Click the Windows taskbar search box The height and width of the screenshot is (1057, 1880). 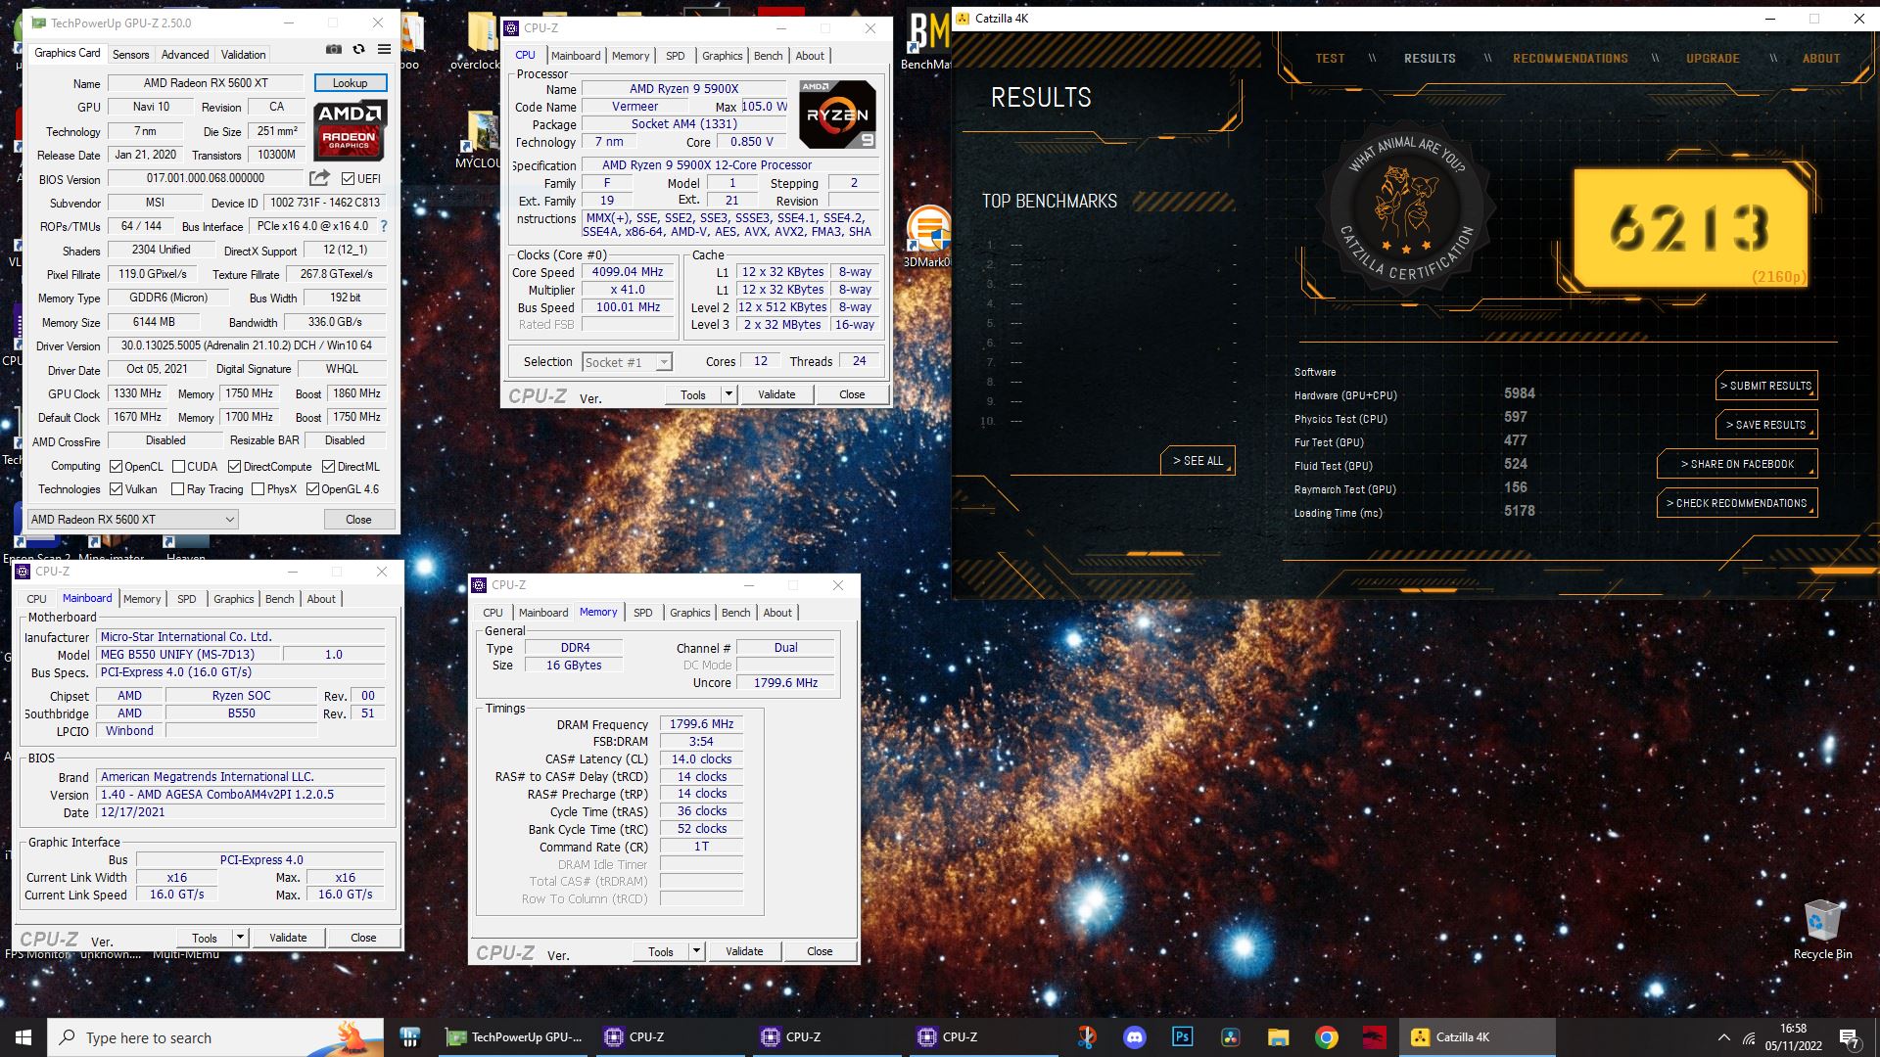point(216,1037)
